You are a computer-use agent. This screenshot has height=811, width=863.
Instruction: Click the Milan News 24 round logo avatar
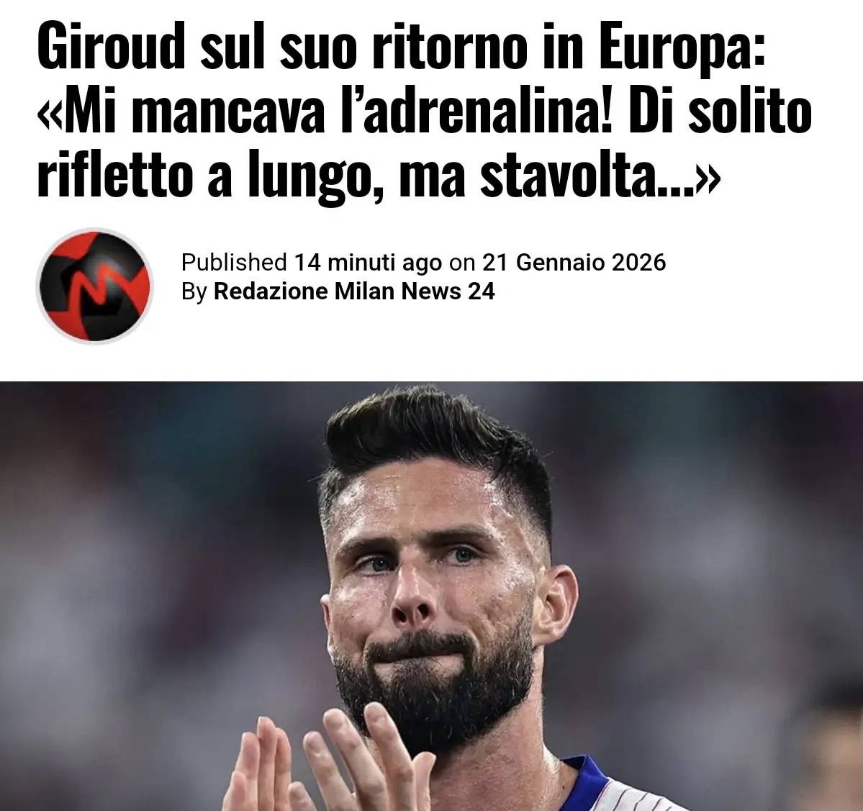(95, 286)
